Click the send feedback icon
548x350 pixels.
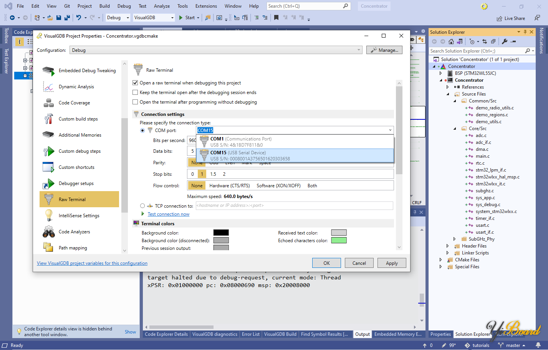[537, 18]
